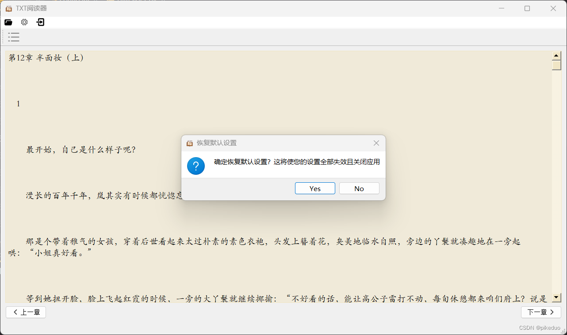Click the scrollbar up arrow
The width and height of the screenshot is (567, 335).
click(x=557, y=56)
